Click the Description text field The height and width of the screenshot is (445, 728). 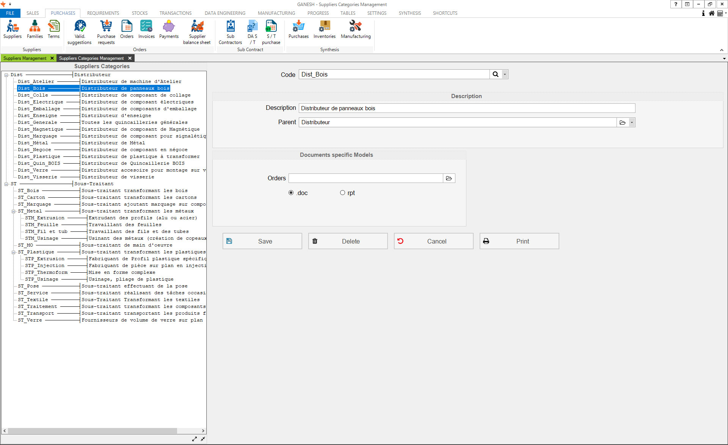[466, 108]
